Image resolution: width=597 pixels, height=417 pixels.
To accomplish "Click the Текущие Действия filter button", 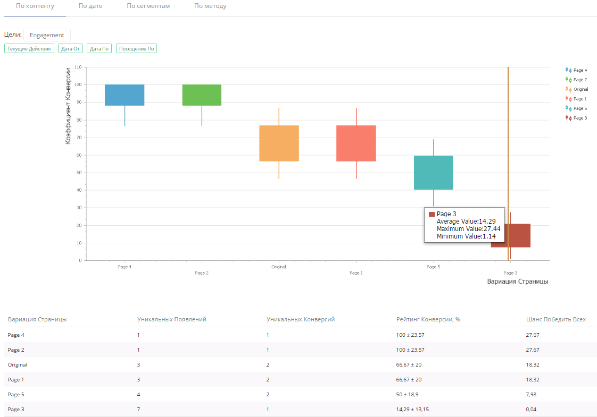I will click(x=29, y=49).
